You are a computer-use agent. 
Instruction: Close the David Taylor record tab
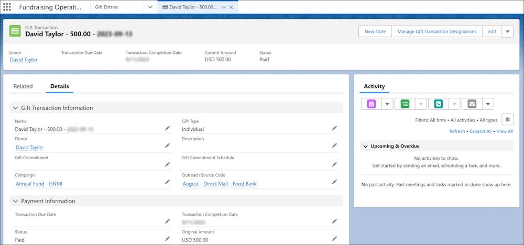tap(231, 7)
